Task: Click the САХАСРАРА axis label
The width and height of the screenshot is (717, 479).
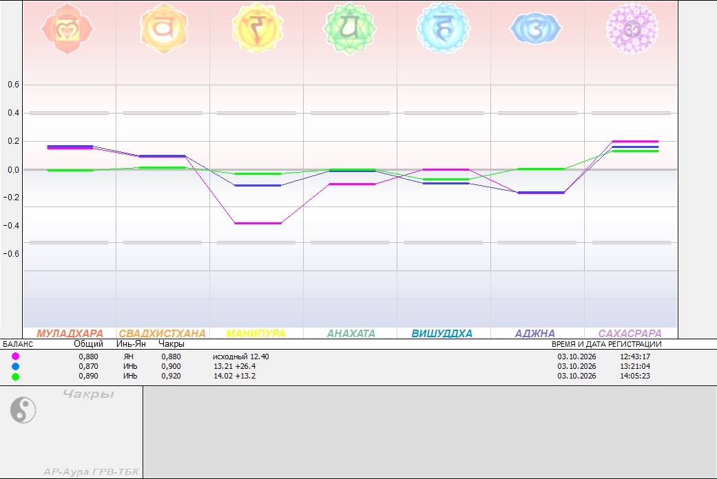Action: [x=630, y=334]
